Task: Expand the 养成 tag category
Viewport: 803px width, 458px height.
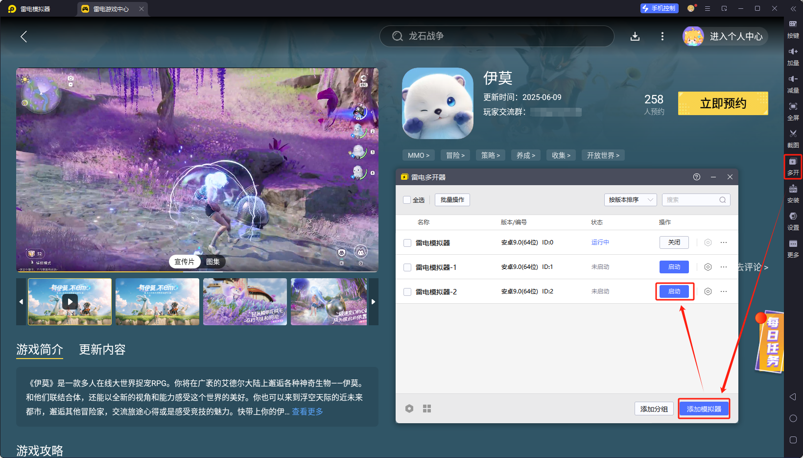Action: [x=526, y=155]
